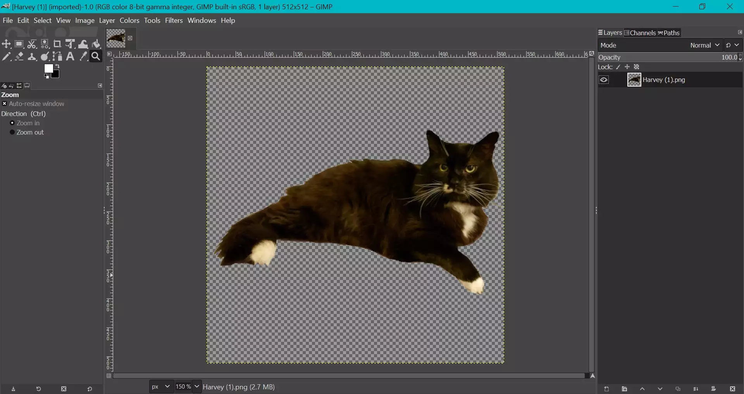The image size is (744, 394).
Task: Open the Colors menu
Action: click(129, 20)
